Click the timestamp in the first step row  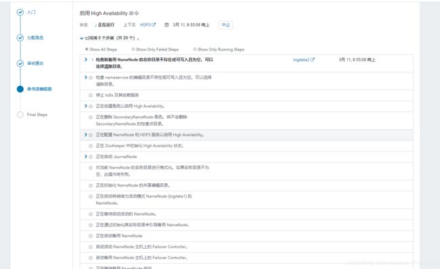(x=357, y=59)
